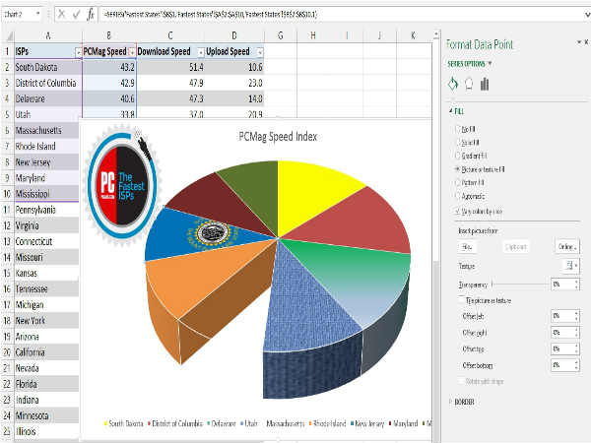Image resolution: width=591 pixels, height=443 pixels.
Task: Click the File button under Insert picture
Action: 469,246
